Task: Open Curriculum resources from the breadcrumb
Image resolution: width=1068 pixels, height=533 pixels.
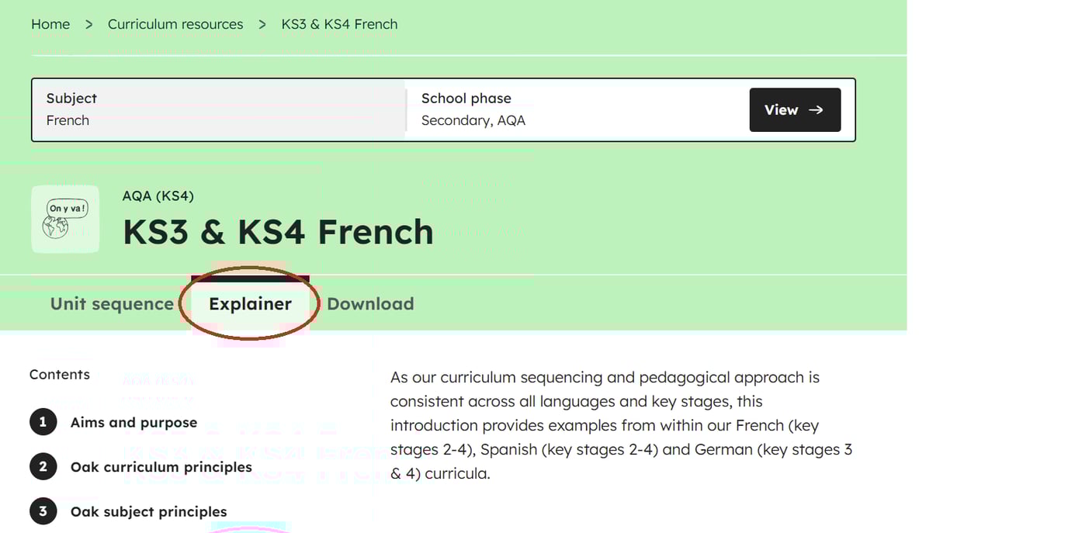Action: [x=175, y=24]
